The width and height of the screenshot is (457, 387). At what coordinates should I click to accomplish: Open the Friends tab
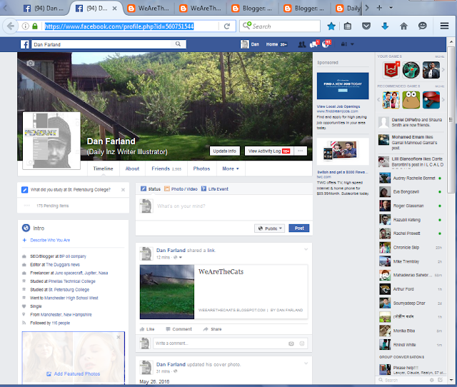coord(166,169)
